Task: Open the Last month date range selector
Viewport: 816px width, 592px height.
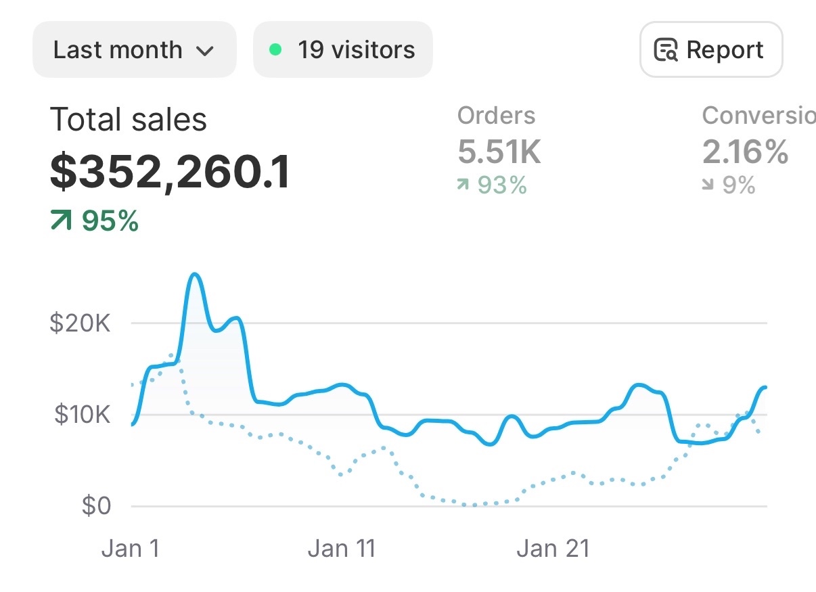Action: (x=134, y=49)
